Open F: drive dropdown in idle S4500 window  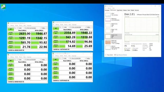(78, 59)
